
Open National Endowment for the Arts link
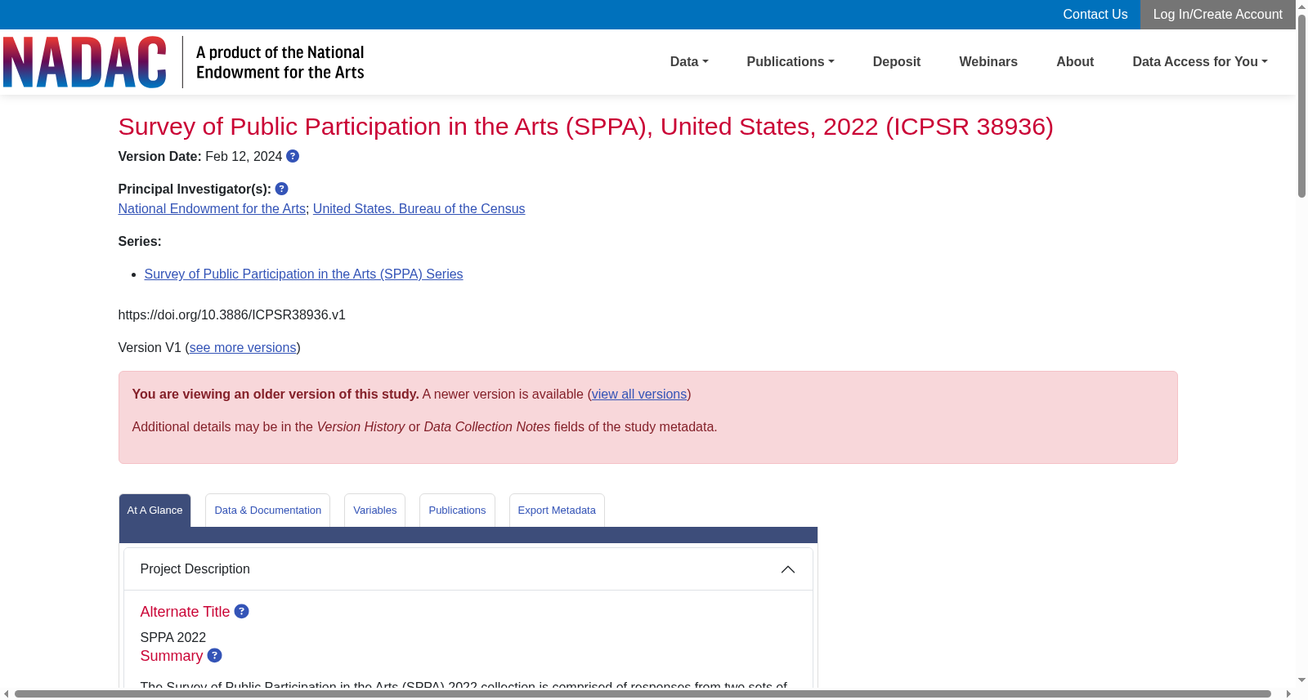point(212,209)
